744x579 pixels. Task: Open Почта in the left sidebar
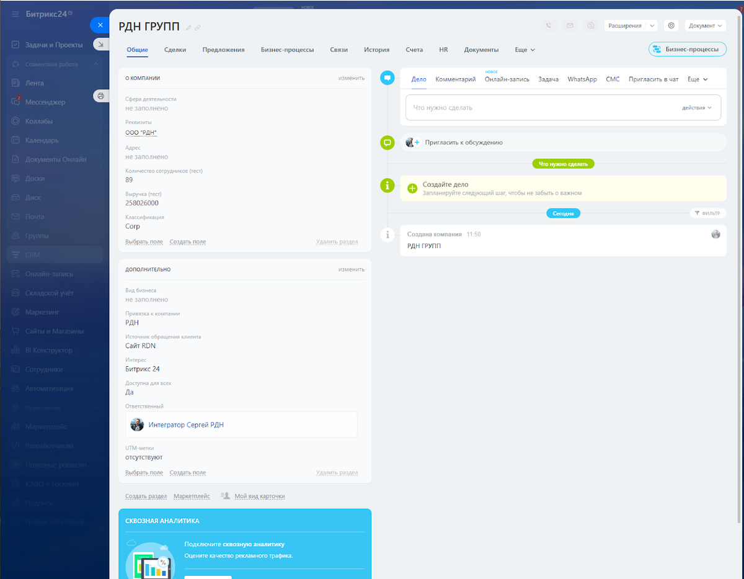click(x=35, y=217)
